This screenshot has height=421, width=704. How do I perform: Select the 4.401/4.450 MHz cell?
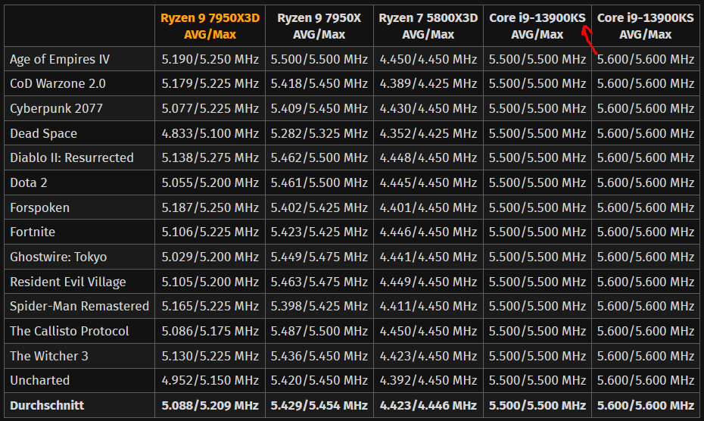pos(428,207)
